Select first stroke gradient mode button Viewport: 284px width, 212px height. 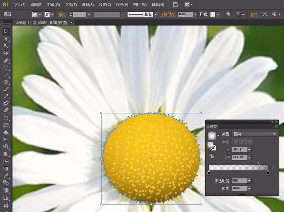tap(235, 142)
